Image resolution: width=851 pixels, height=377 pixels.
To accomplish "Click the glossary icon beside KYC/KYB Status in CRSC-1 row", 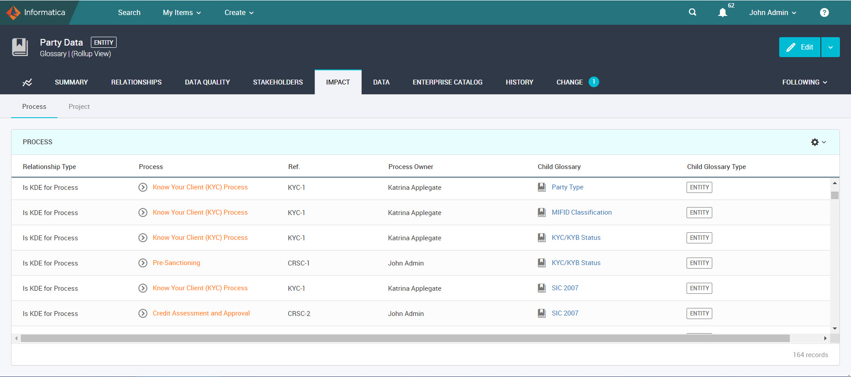I will click(542, 263).
